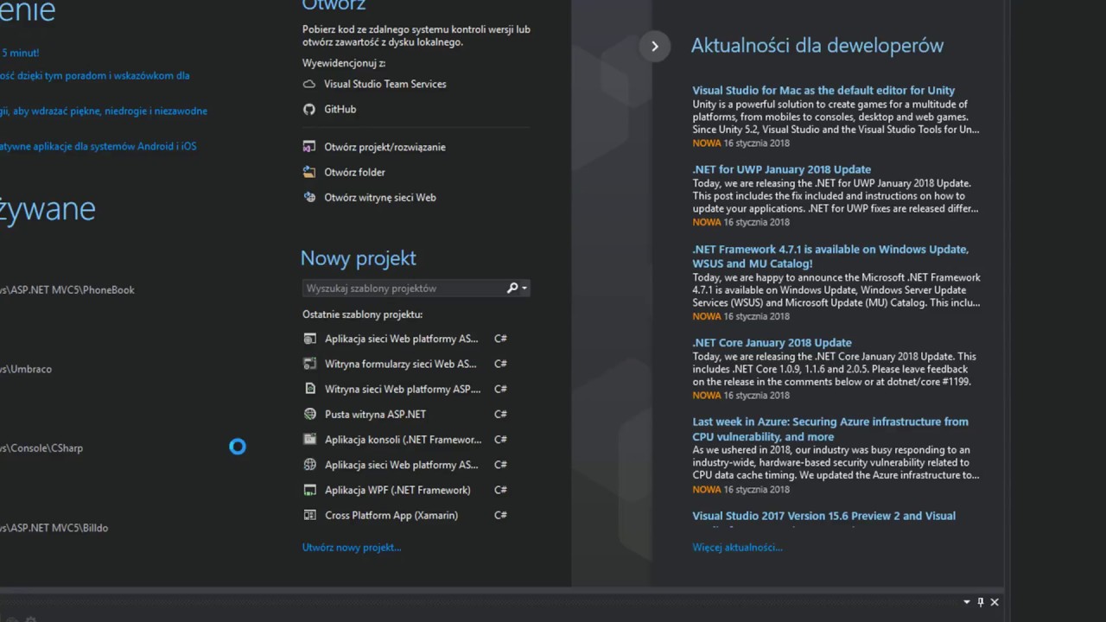Viewport: 1106px width, 622px height.
Task: Open the recent ASP.NET MVC5\Billdo project
Action: point(54,528)
